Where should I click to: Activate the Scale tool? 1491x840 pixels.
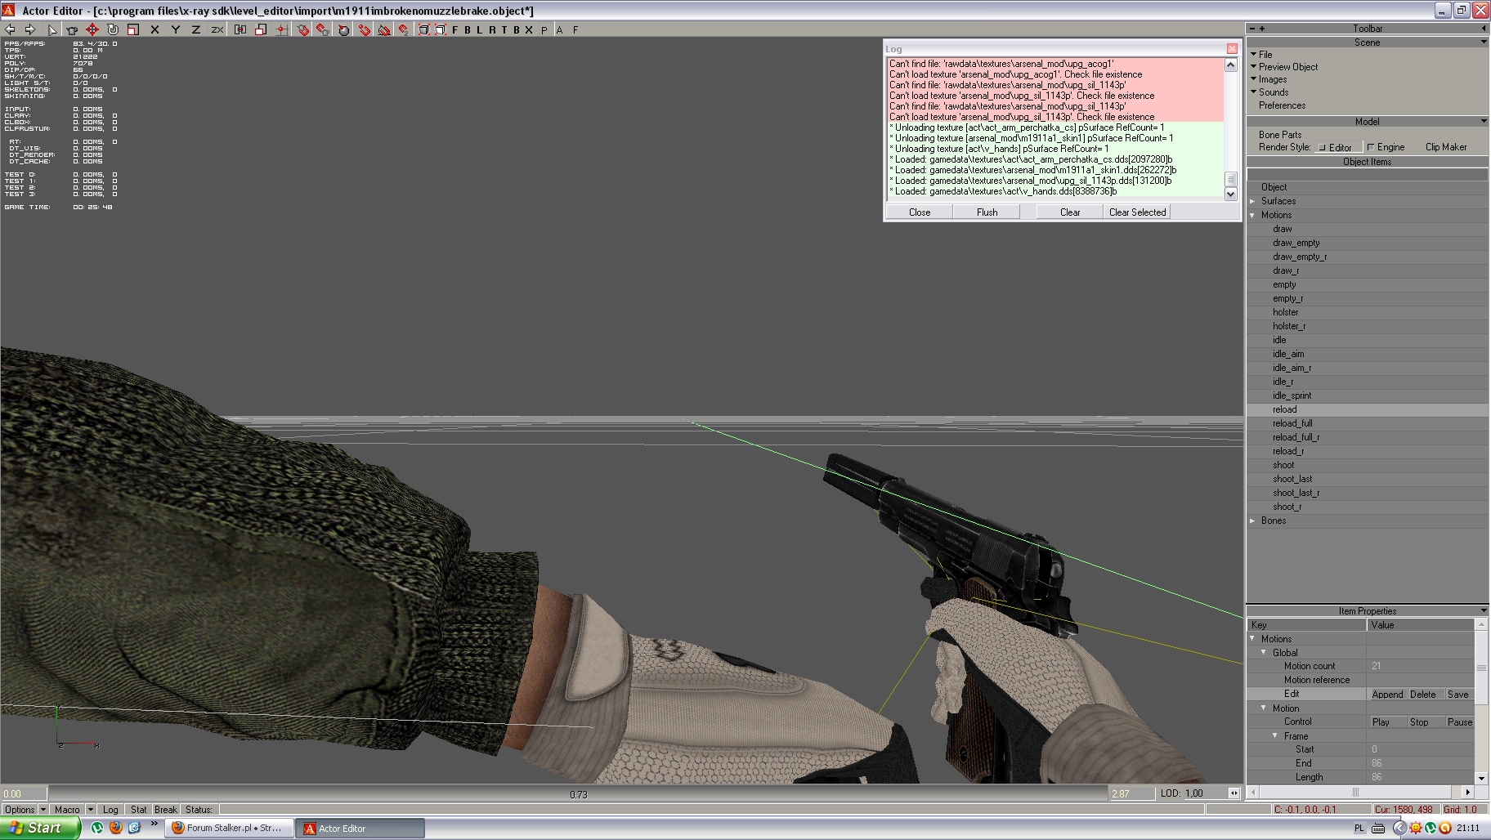(133, 29)
